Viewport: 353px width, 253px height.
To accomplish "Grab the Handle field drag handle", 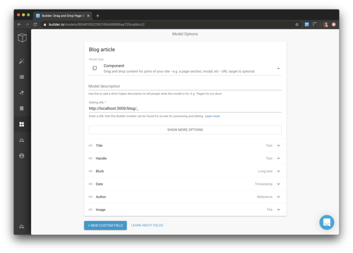I will pyautogui.click(x=91, y=158).
